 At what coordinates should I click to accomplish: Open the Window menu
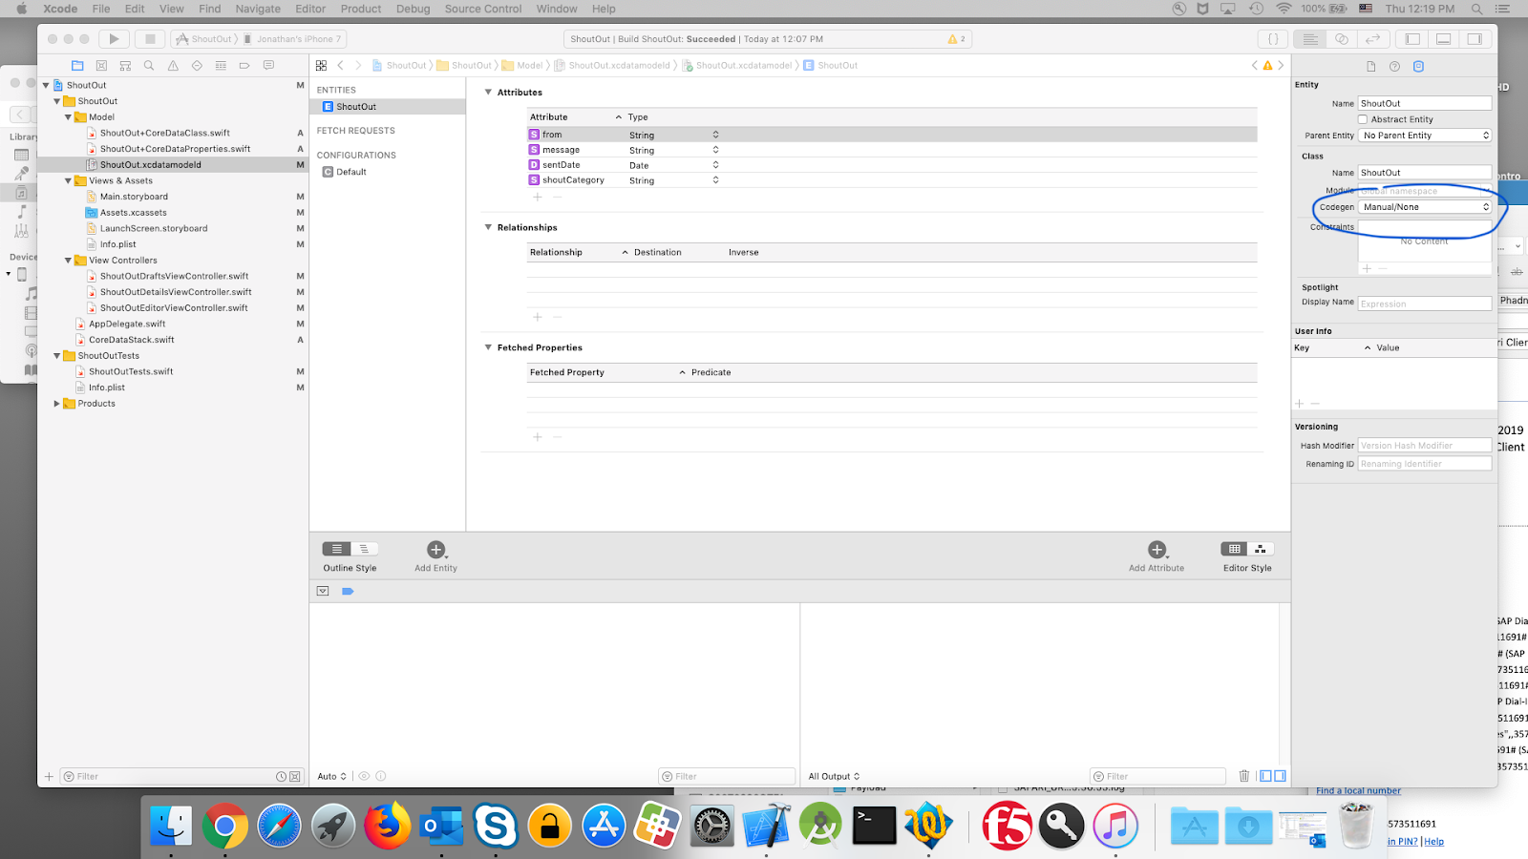coord(557,9)
